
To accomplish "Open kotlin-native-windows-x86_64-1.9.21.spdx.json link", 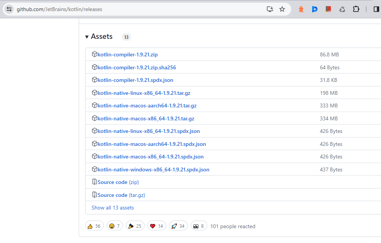I will [x=153, y=170].
